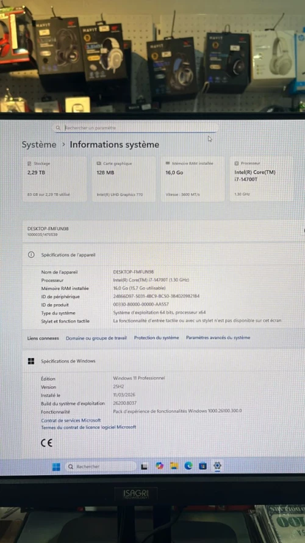Open Termes du contrat de licence logiciel Microsoft
The width and height of the screenshot is (305, 543).
click(88, 428)
